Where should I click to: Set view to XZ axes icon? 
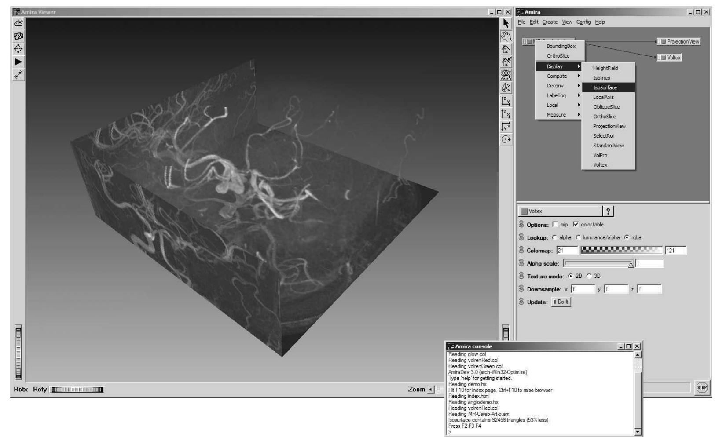[x=506, y=114]
